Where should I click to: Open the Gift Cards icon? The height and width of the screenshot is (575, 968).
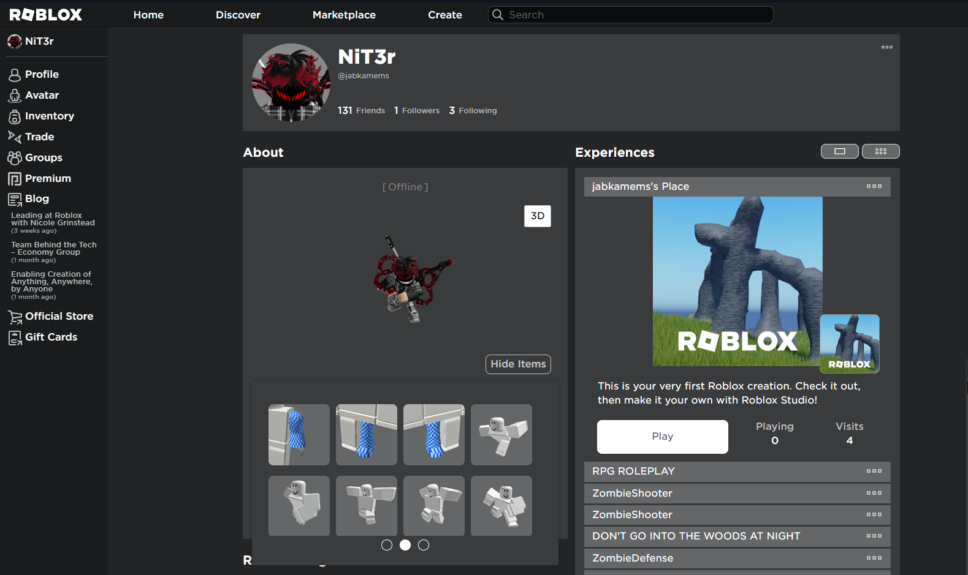(x=15, y=337)
